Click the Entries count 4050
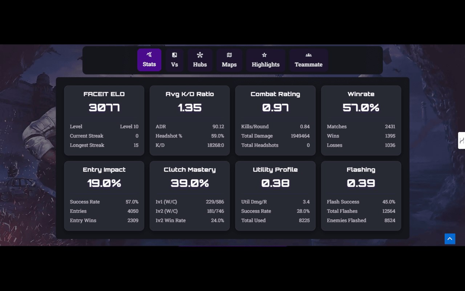Image resolution: width=465 pixels, height=291 pixels. (x=133, y=211)
